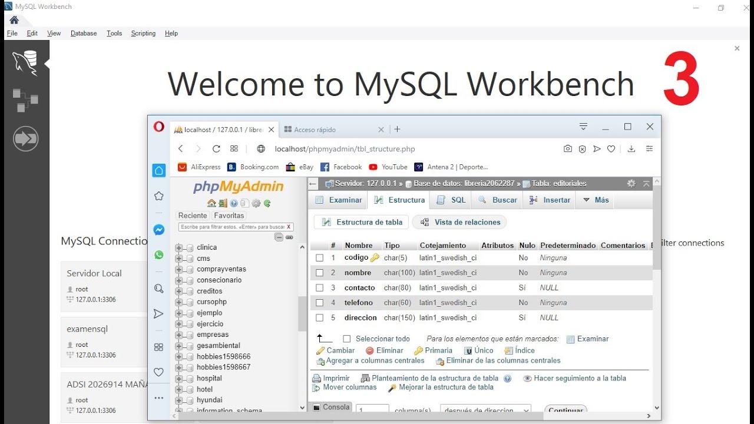754x424 pixels.
Task: Open Opera downloads icon
Action: click(x=631, y=149)
